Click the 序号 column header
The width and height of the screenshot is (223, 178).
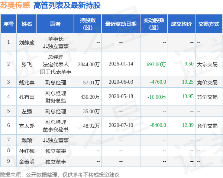pos(9,24)
